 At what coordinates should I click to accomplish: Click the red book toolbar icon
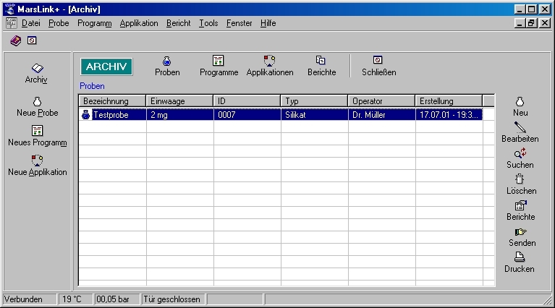[x=16, y=40]
